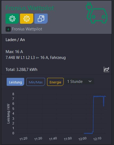Click the chevron arrow next to 1 Stunde
Viewport: 114px width, 145px height.
coord(90,81)
